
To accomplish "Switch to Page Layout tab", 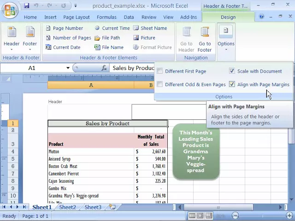I will point(77,17).
